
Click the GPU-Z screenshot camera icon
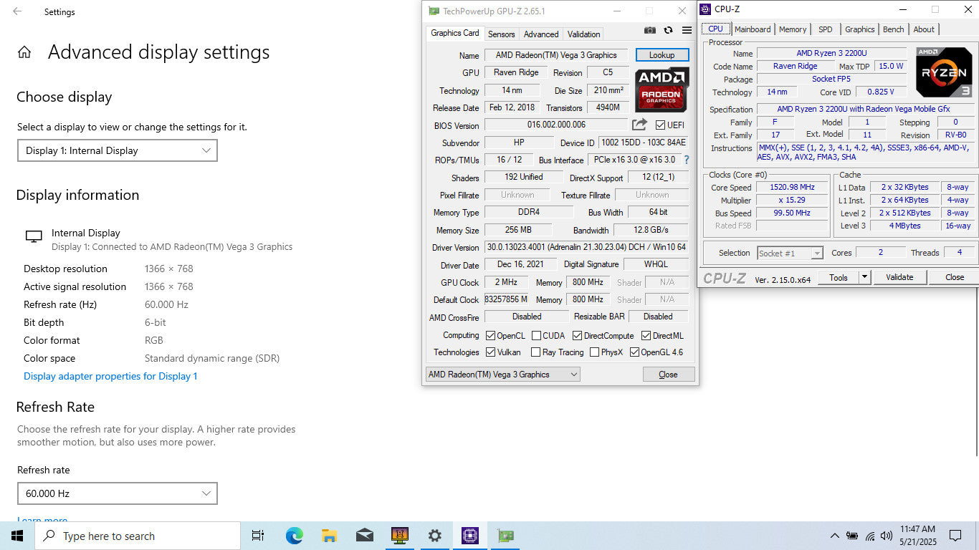(x=649, y=30)
